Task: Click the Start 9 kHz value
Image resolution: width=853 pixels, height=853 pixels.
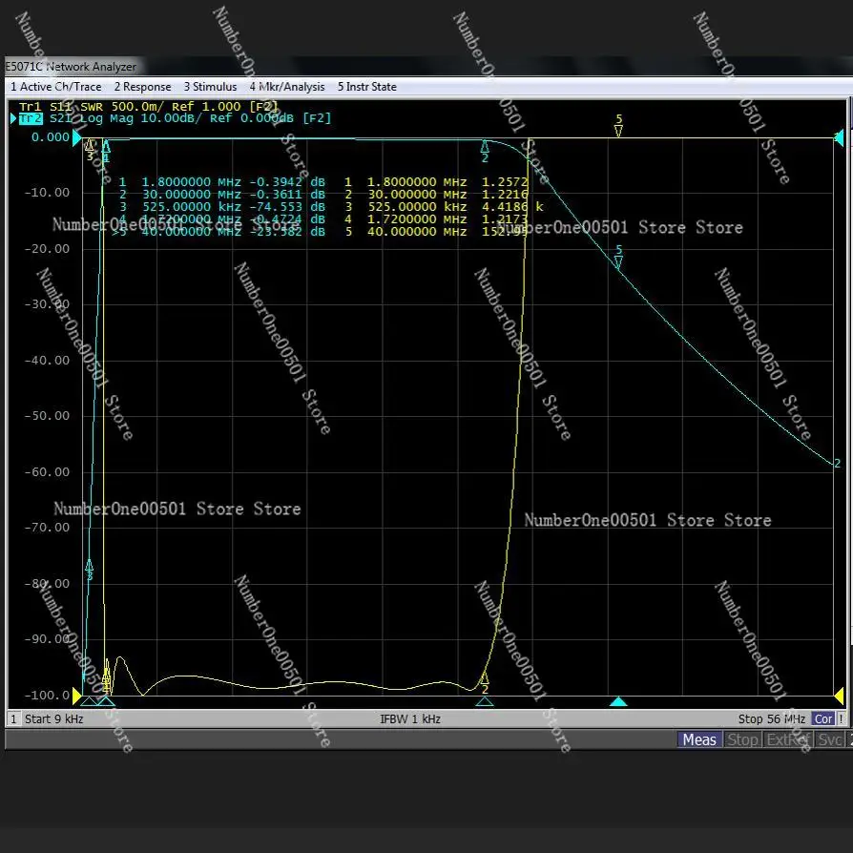Action: [x=53, y=718]
